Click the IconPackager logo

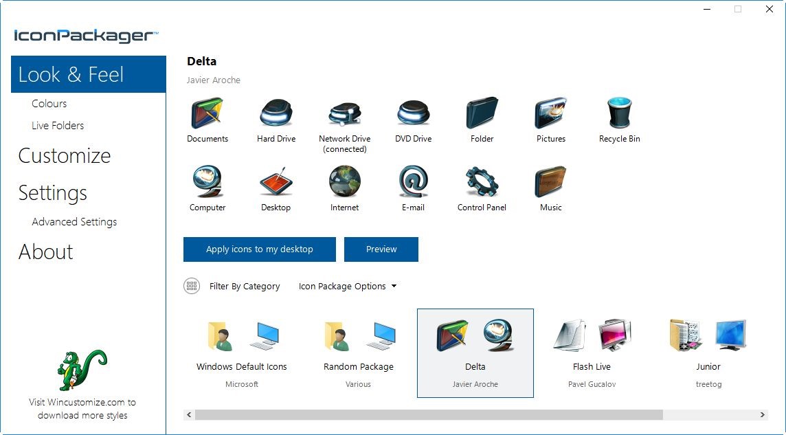(x=86, y=36)
